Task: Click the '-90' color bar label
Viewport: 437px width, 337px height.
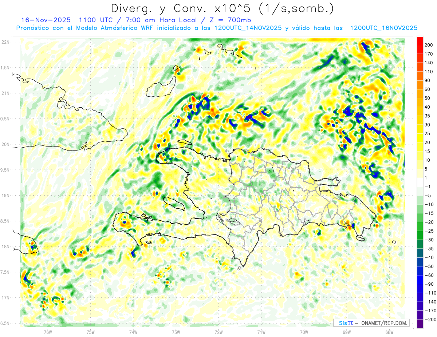Action: click(x=429, y=284)
